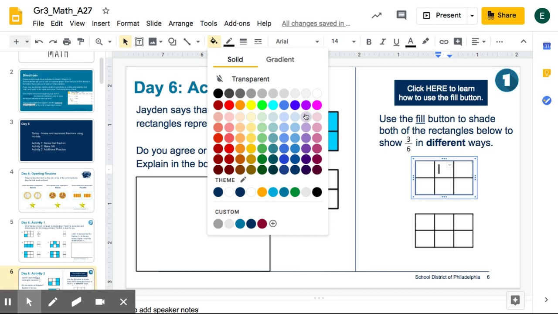558x314 pixels.
Task: Pick the bright yellow color swatch
Action: tap(251, 105)
